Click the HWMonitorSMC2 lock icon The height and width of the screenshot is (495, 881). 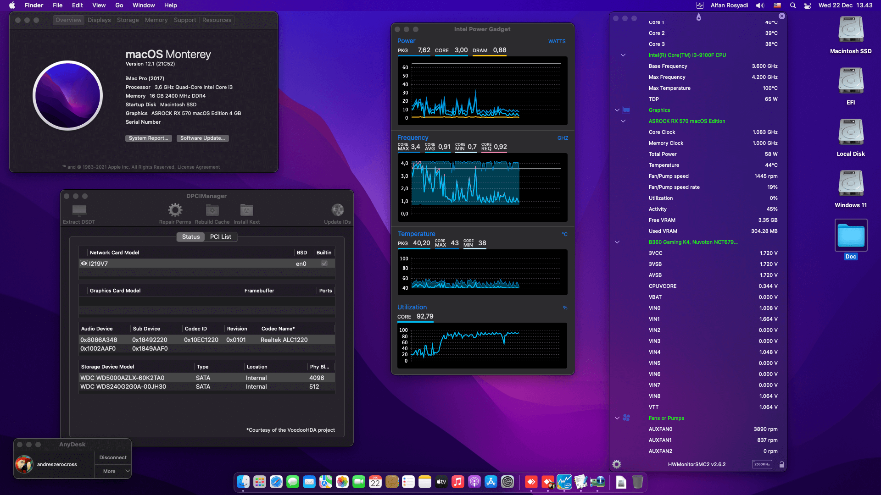click(782, 464)
